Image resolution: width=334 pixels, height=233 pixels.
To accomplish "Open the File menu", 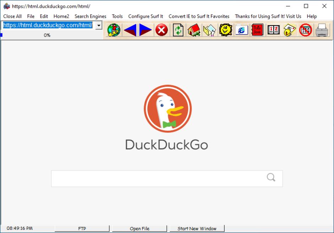I will [31, 16].
